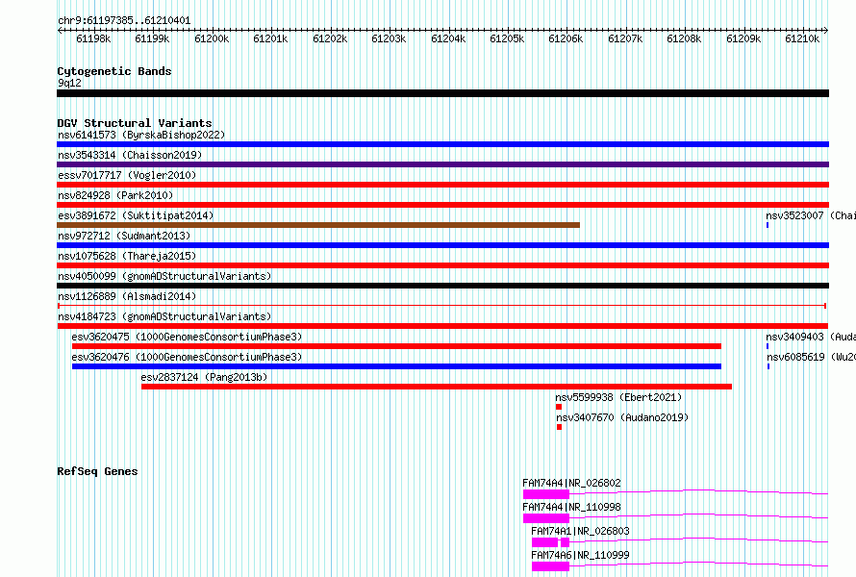
Task: Click the DGV Structural Variants track title
Action: 135,123
